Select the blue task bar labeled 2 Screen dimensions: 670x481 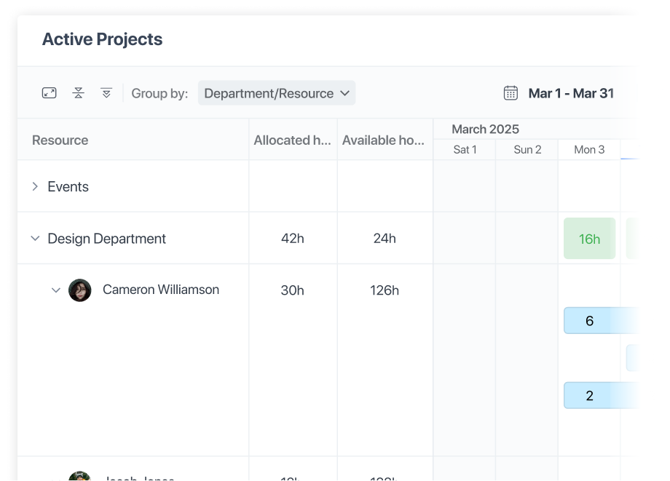tap(590, 396)
